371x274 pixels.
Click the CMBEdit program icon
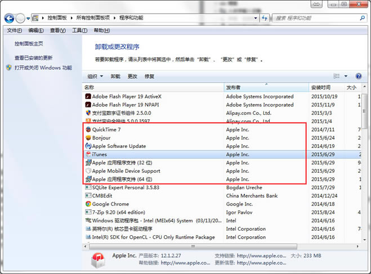(x=88, y=196)
